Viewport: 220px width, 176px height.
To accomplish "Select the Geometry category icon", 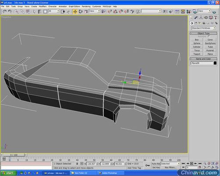I will (x=192, y=23).
